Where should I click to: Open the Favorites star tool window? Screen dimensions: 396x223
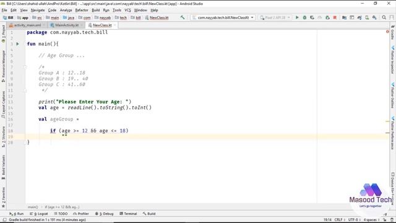3,198
